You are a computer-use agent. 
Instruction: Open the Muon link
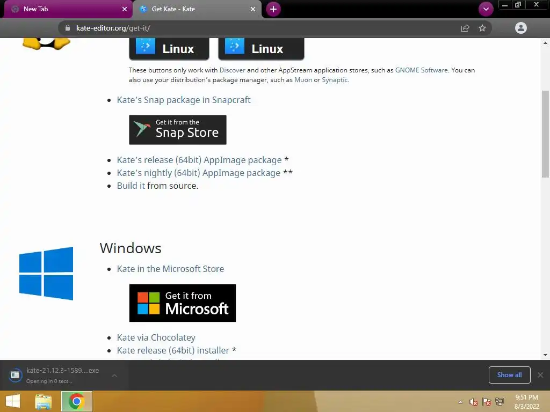[303, 80]
